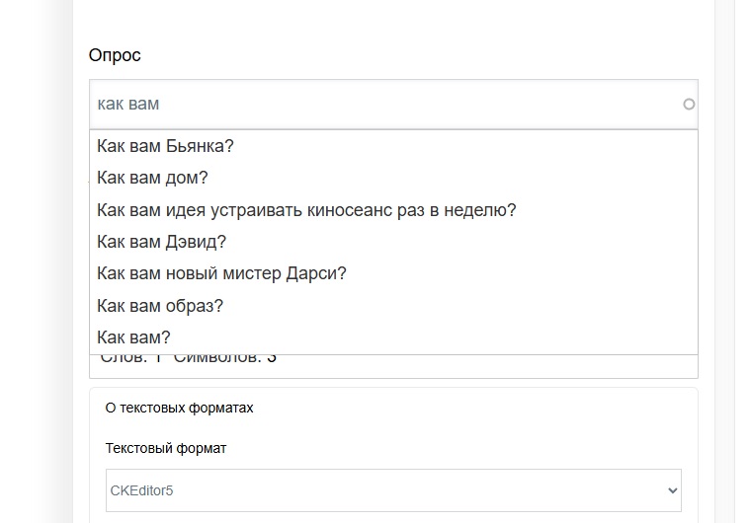Click the "Опрос" field label
Viewport: 750px width, 523px height.
click(115, 55)
